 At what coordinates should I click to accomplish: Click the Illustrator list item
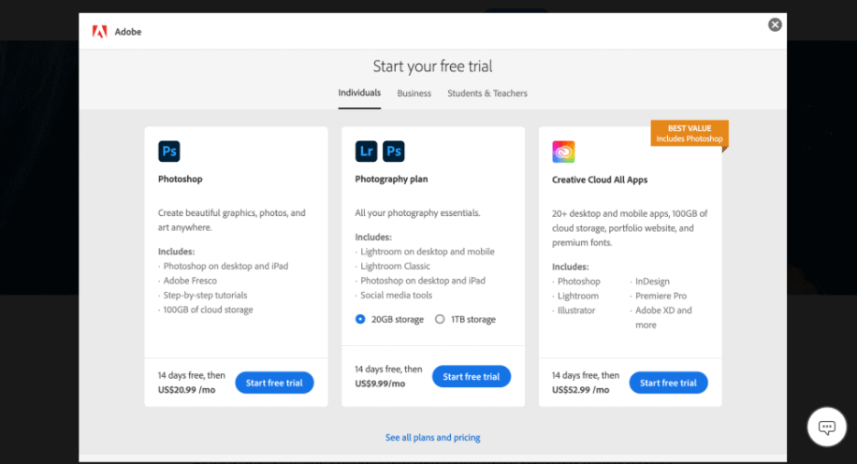[576, 311]
